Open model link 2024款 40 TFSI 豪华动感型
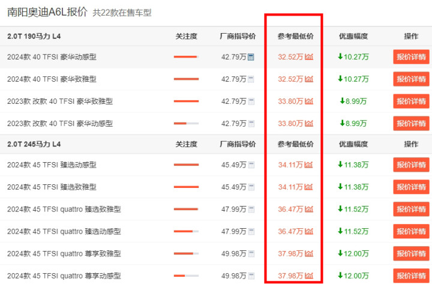Image resolution: width=432 pixels, height=284 pixels. coord(52,57)
